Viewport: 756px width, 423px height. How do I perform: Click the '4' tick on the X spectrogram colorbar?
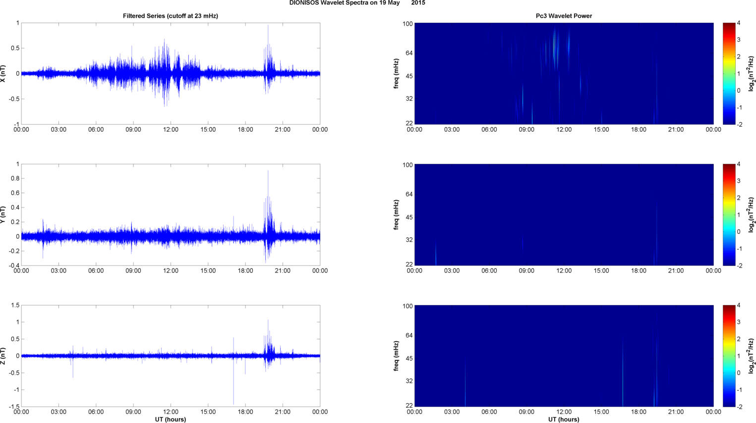tap(739, 23)
